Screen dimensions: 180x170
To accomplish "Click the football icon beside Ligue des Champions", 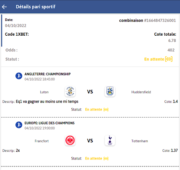I will pos(19,125).
